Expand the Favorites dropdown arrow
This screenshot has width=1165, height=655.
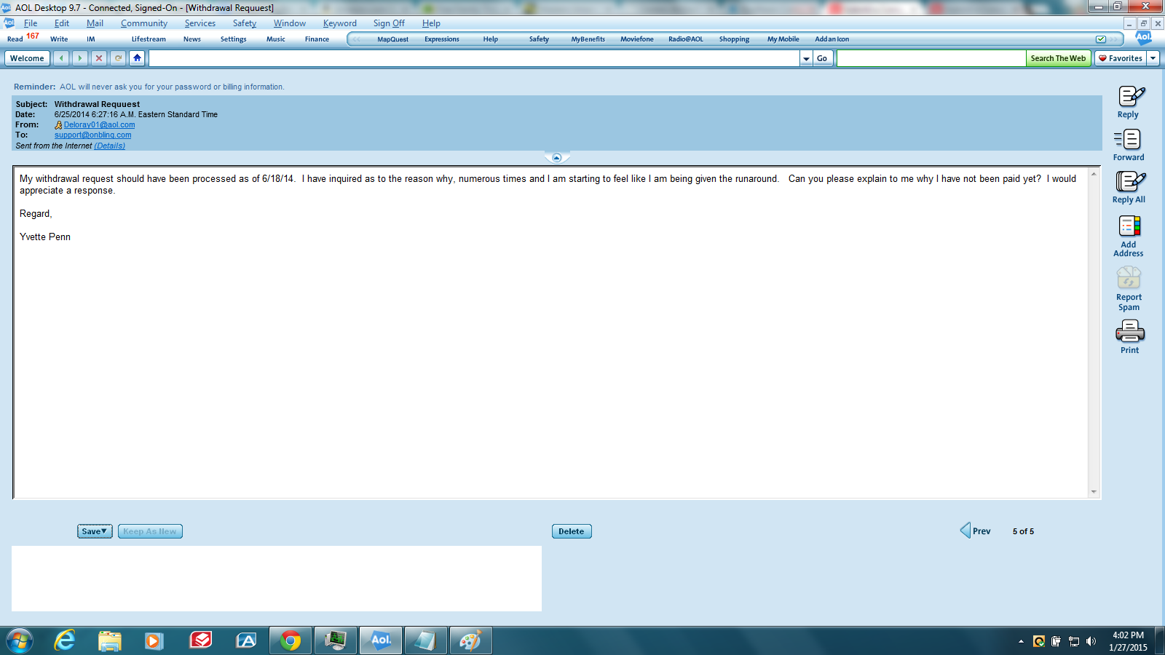tap(1153, 58)
